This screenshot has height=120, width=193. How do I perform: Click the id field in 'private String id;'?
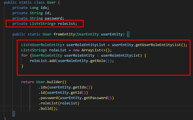click(47, 13)
